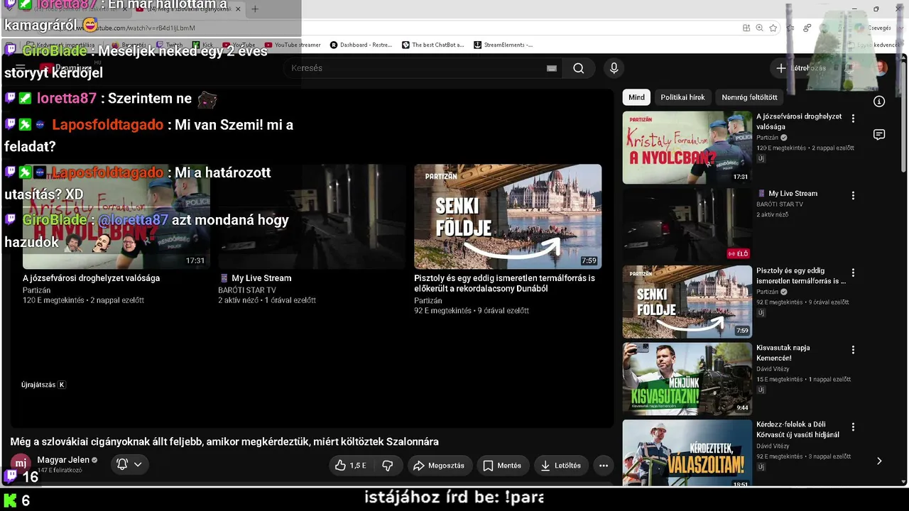Screen dimensions: 909x511
Task: Like the video with thumbs up 1,5 E
Action: click(352, 466)
